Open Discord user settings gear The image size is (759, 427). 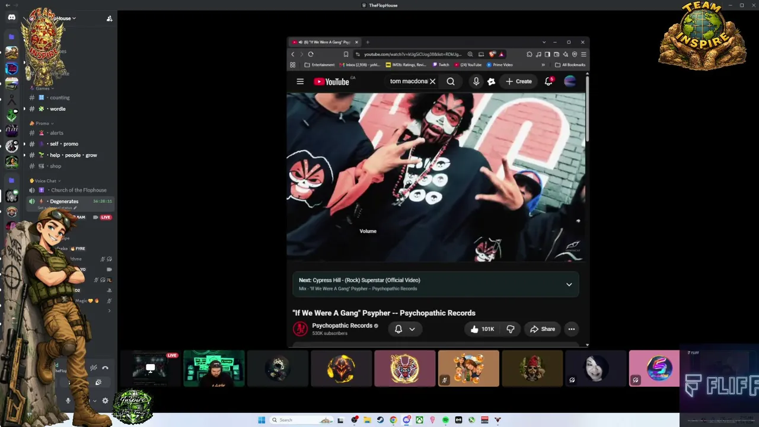point(106,401)
